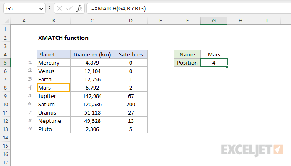The width and height of the screenshot is (291, 166).
Task: Click the 'Position' label cell
Action: coord(187,63)
